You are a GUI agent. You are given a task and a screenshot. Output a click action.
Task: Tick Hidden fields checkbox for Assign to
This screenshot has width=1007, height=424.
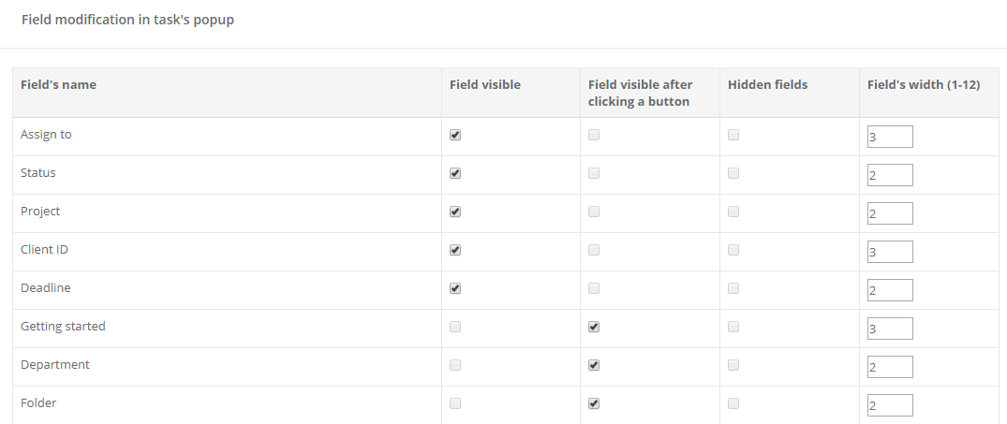(733, 135)
